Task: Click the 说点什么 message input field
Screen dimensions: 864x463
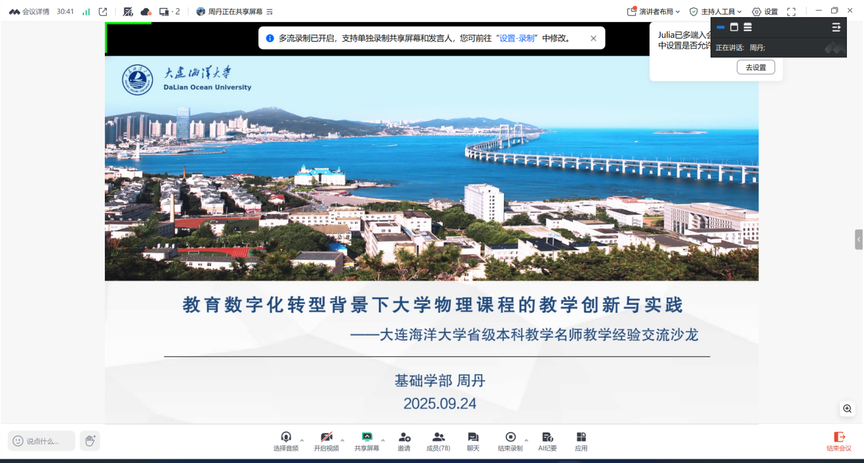Action: [42, 441]
